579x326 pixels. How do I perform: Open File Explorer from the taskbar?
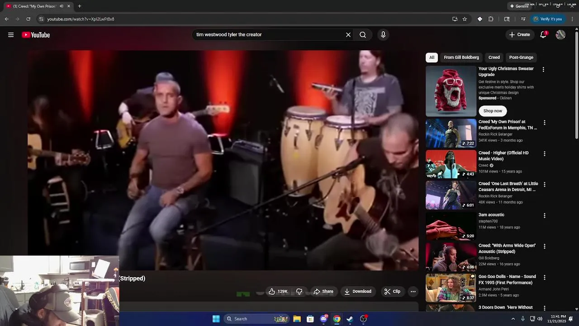(x=297, y=319)
